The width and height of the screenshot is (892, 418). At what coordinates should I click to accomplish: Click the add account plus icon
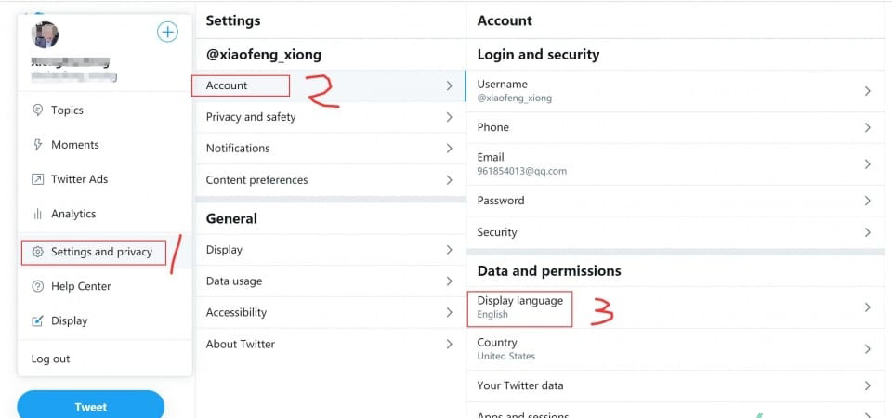click(167, 33)
